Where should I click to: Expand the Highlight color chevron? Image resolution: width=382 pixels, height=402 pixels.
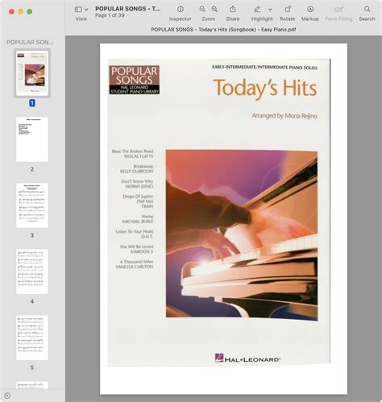[270, 10]
